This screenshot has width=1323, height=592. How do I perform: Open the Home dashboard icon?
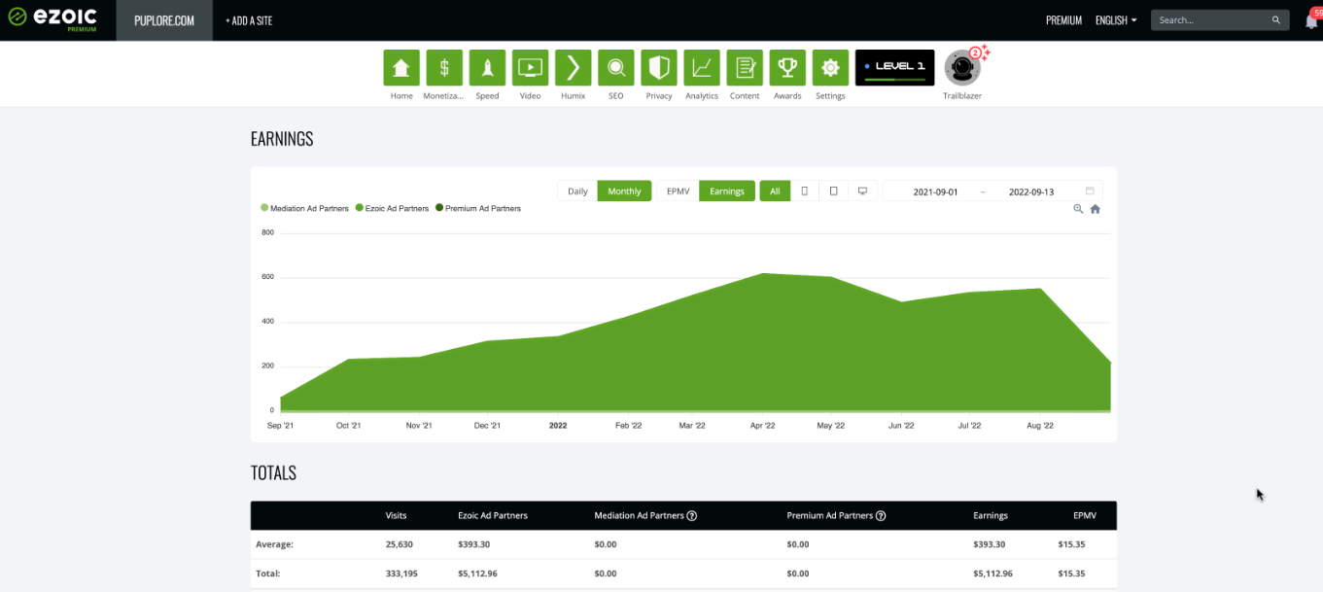tap(401, 68)
